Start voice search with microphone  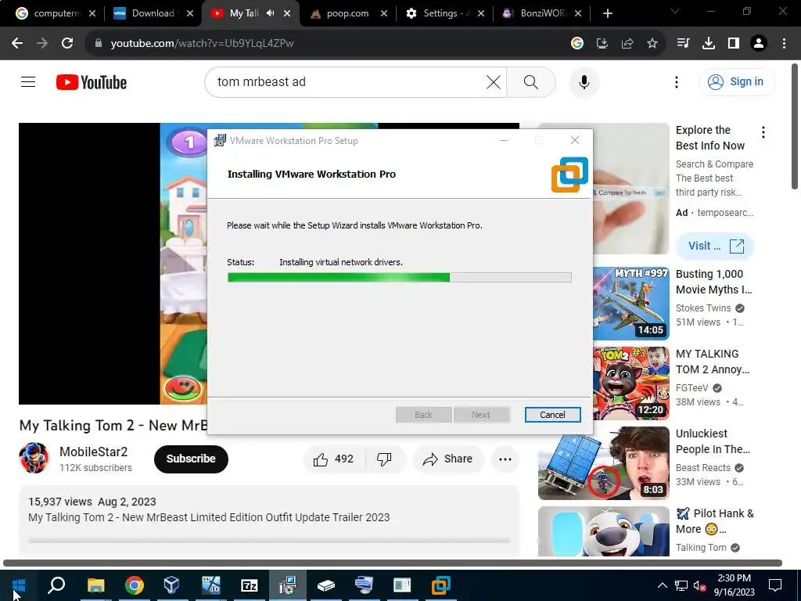tap(584, 81)
